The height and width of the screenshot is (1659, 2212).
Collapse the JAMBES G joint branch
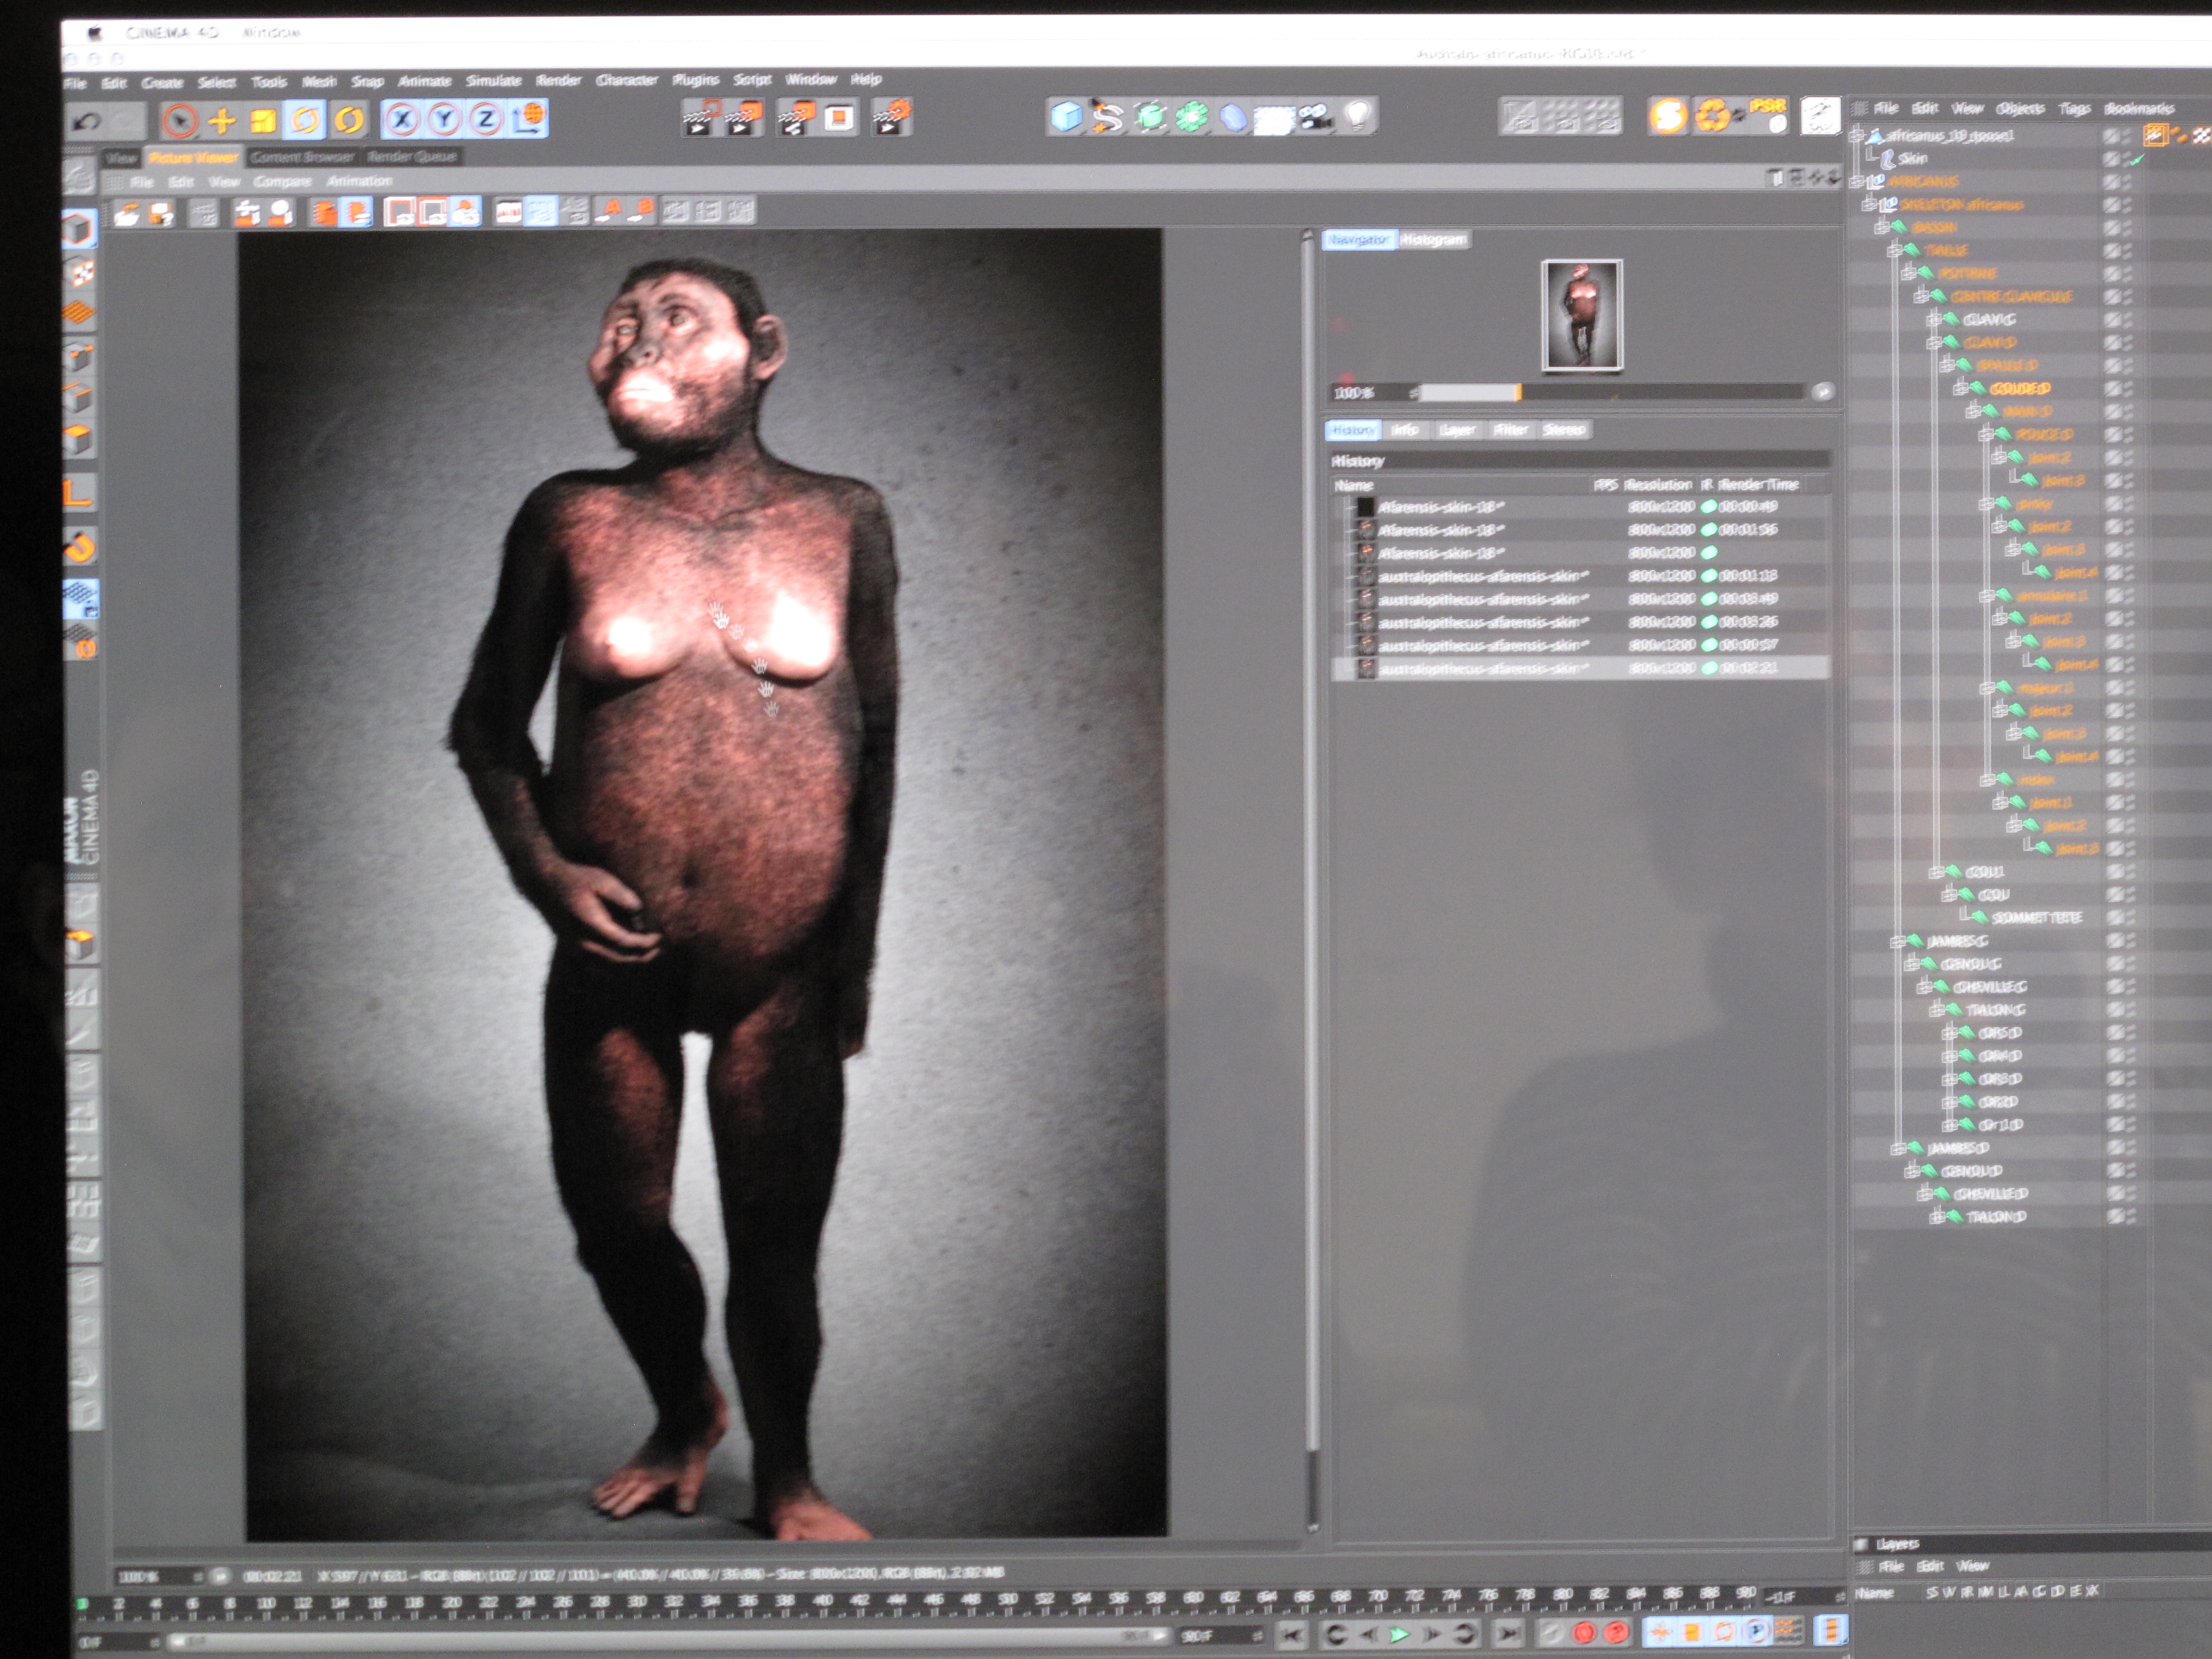point(1897,941)
